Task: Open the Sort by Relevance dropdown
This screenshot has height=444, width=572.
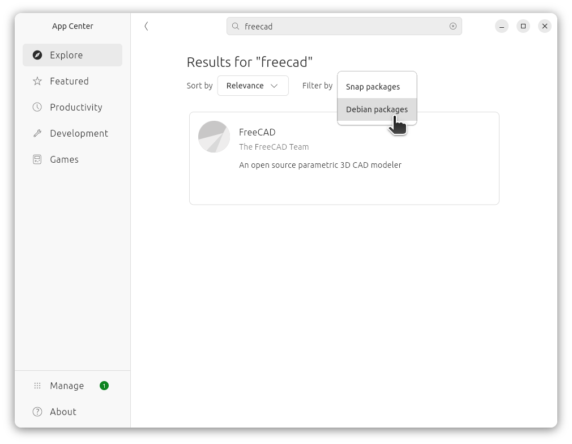Action: pos(253,86)
